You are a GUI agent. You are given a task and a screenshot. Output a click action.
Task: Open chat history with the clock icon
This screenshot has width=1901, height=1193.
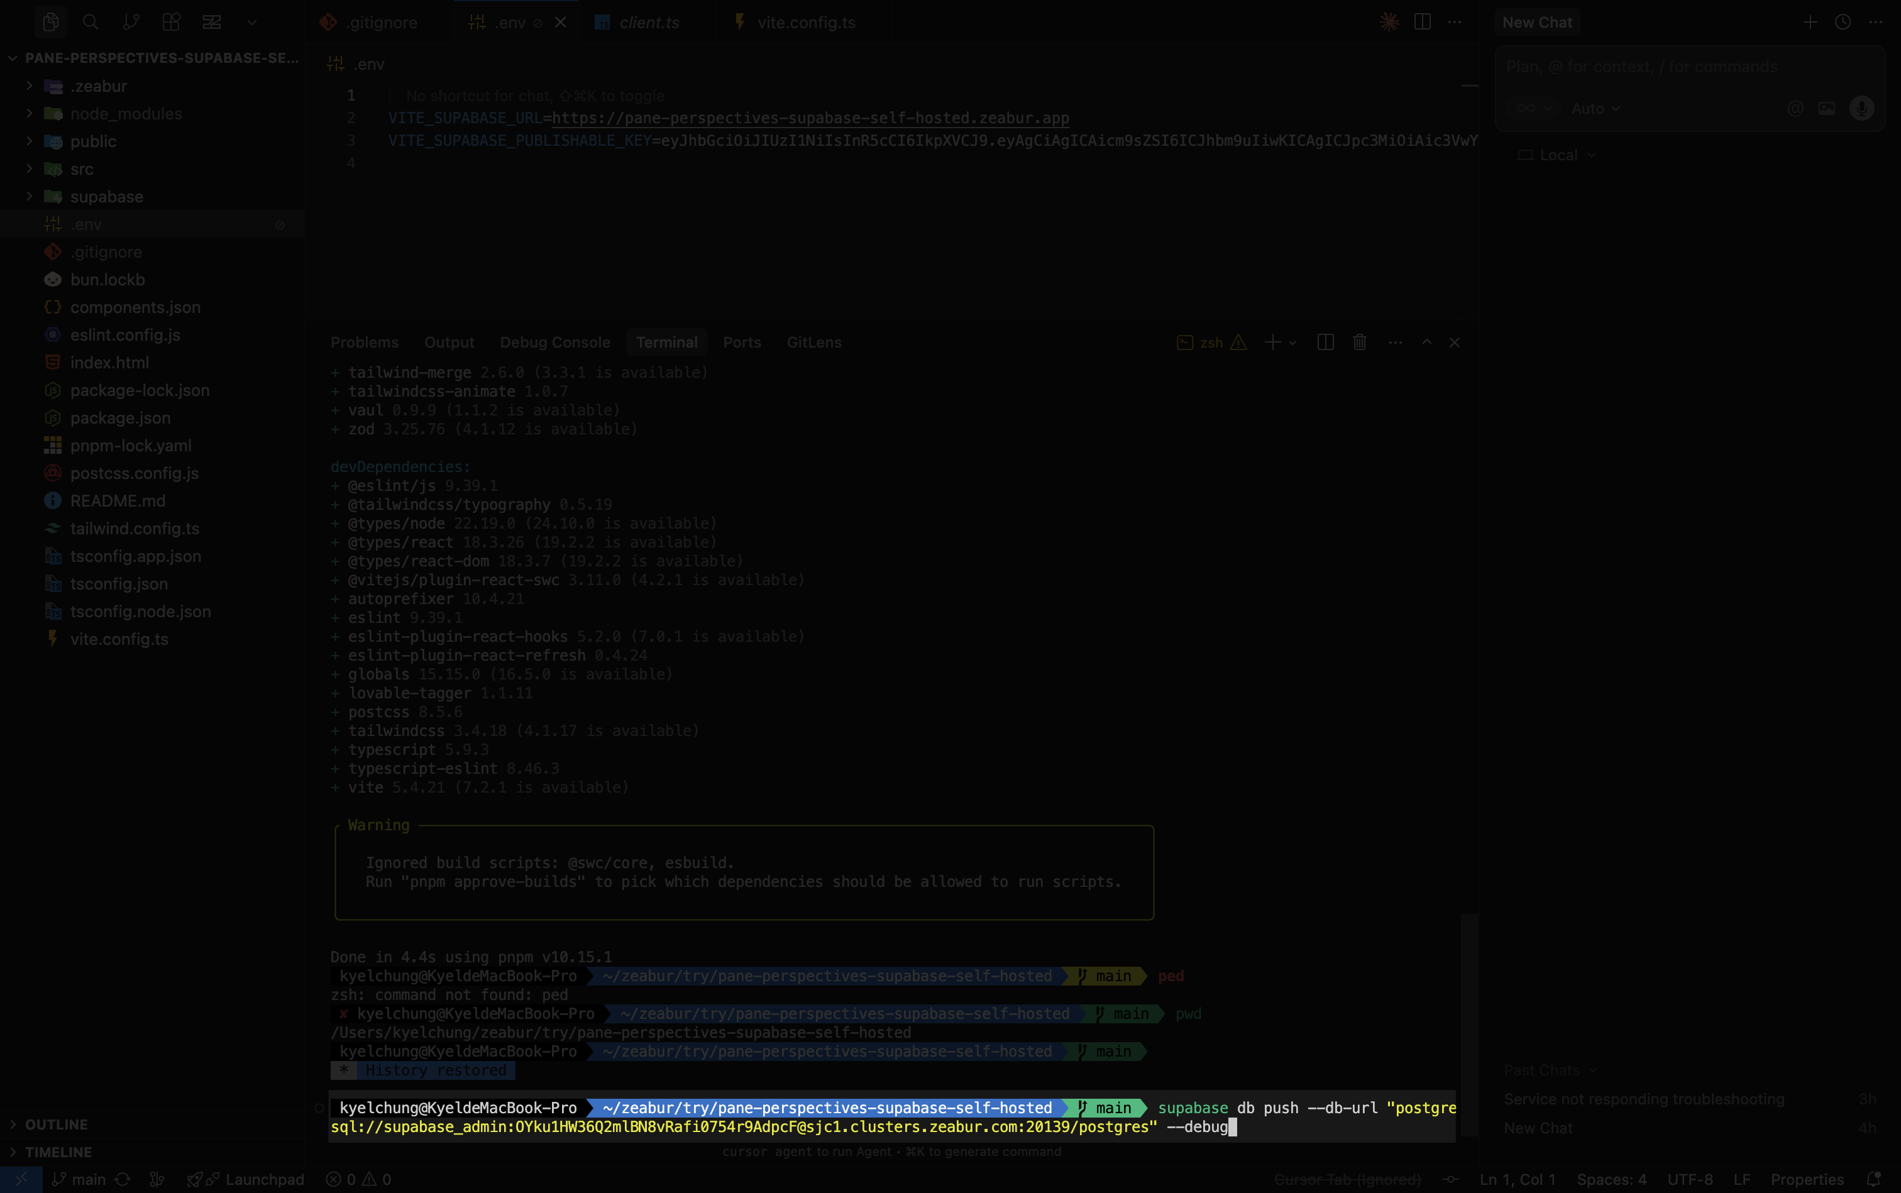coord(1842,22)
